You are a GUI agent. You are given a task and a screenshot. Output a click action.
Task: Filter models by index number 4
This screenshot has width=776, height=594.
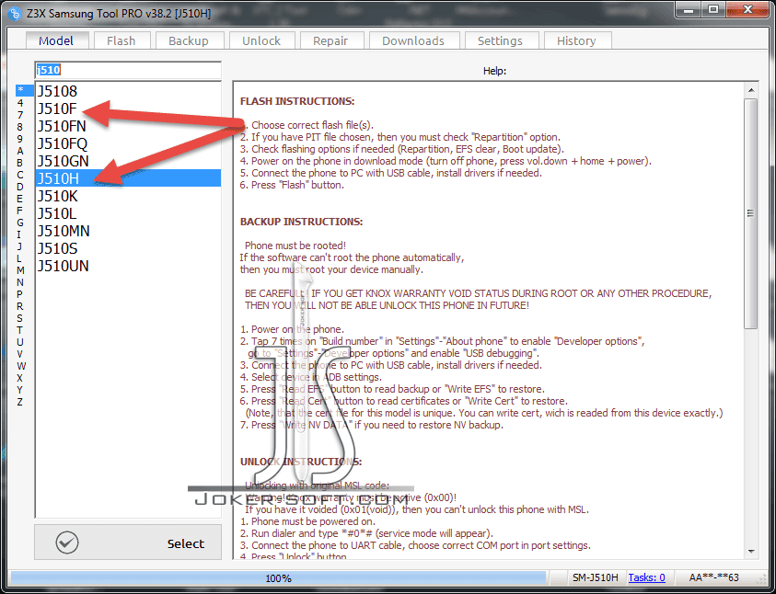(20, 103)
